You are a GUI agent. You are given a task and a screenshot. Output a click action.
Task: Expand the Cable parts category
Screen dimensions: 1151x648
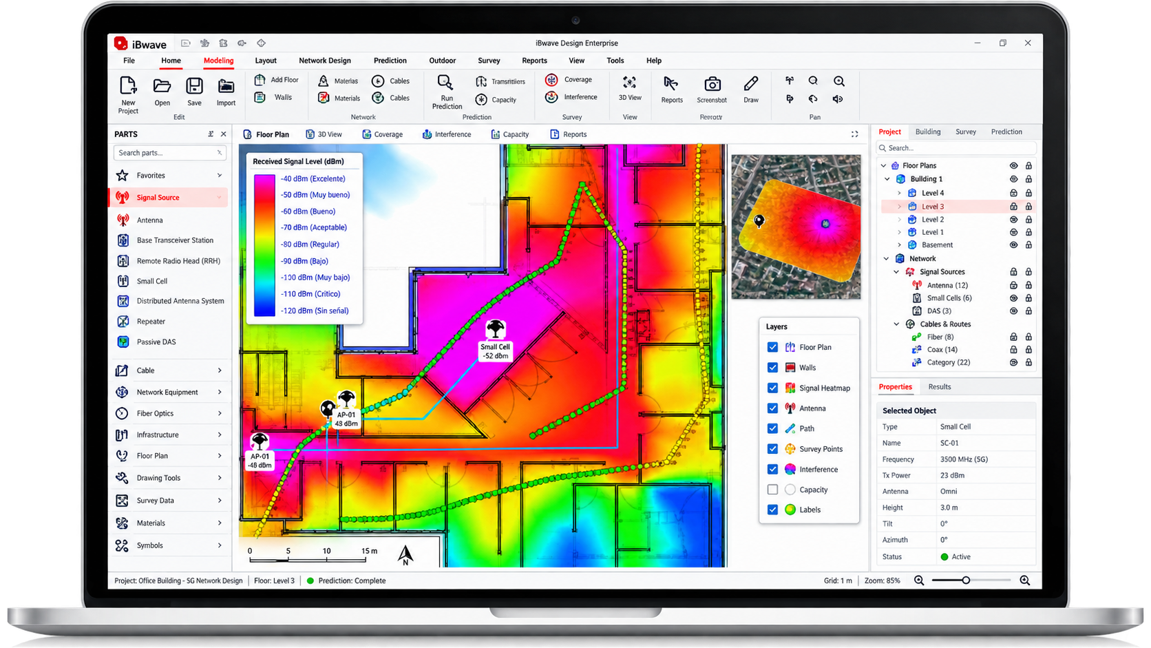click(x=220, y=370)
